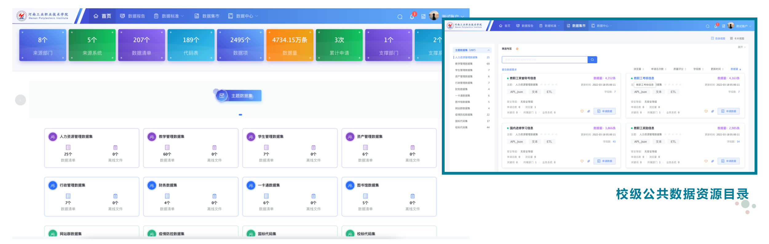
Task: Click the carousel indicator dot below 主题数据集
Action: click(x=240, y=115)
